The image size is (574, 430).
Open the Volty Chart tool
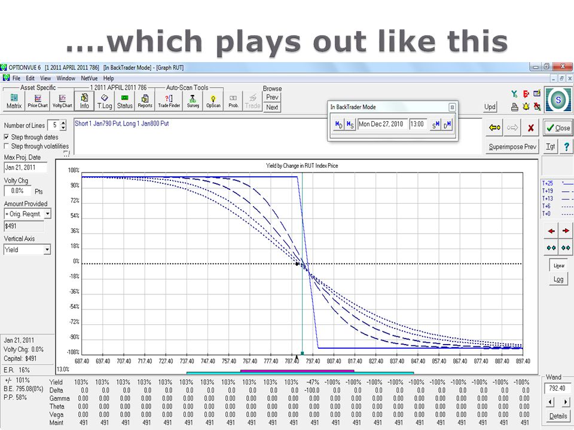(62, 102)
